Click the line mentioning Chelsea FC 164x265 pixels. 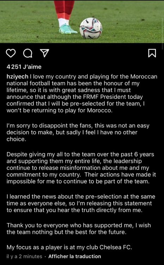69,247
